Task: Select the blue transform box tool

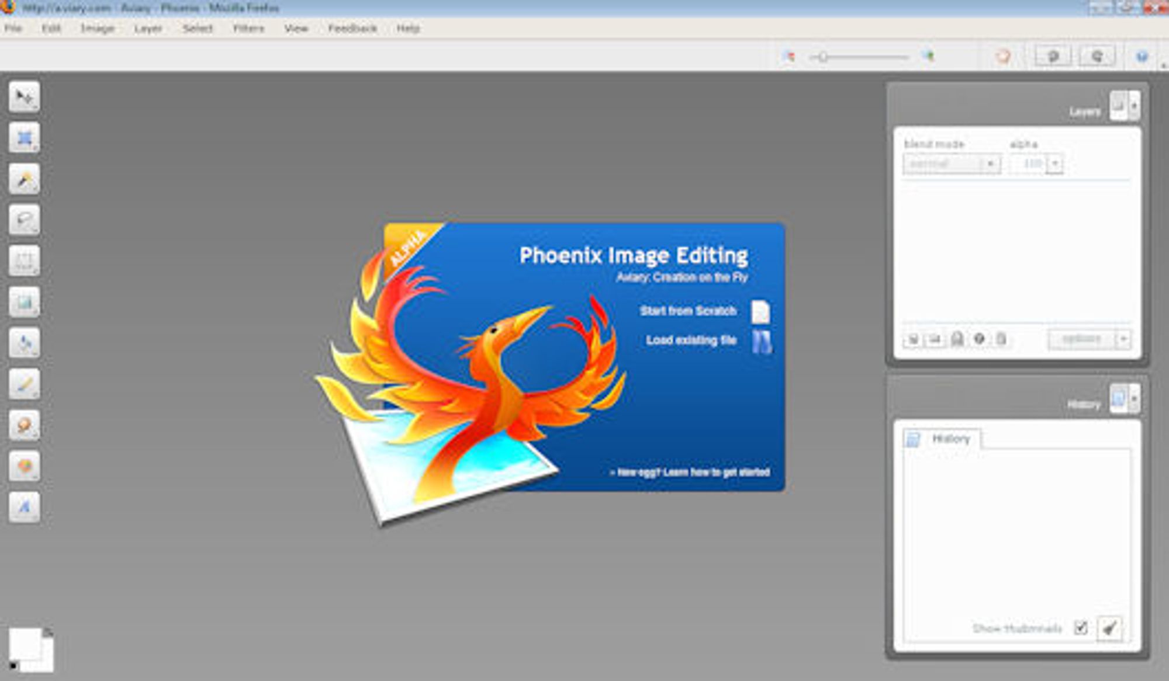Action: 24,138
